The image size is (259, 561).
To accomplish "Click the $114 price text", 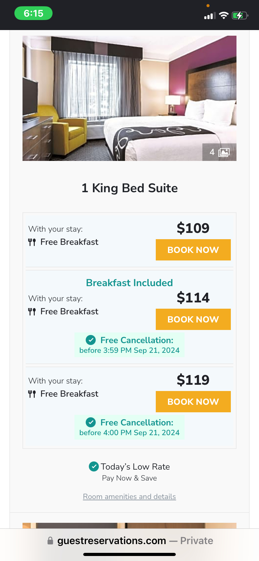I will pos(193,298).
